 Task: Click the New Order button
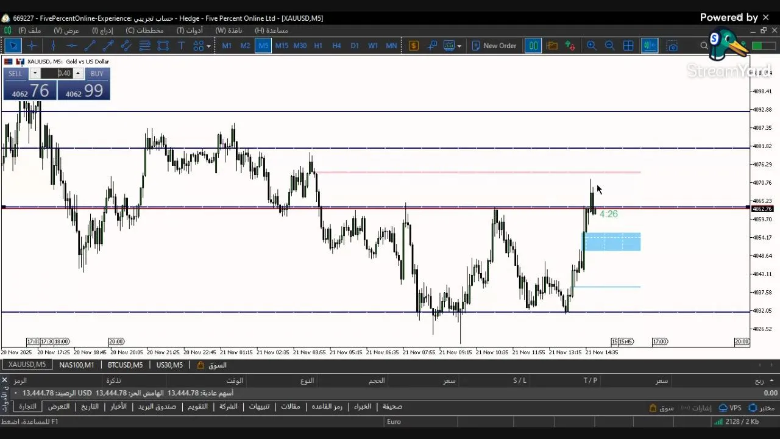pyautogui.click(x=494, y=46)
